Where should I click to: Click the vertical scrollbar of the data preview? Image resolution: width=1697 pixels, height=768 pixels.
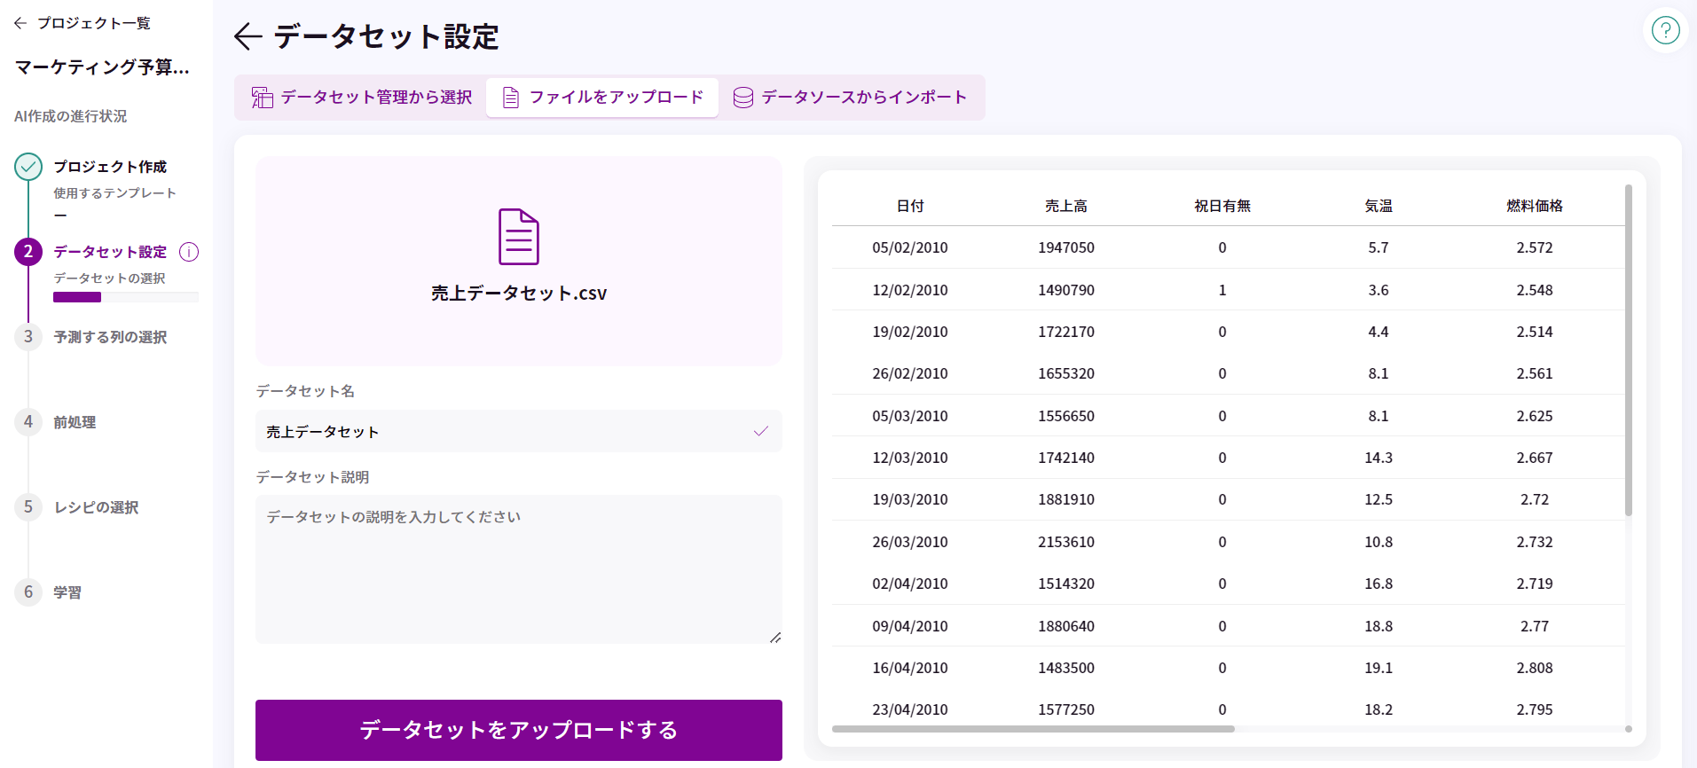(x=1628, y=350)
